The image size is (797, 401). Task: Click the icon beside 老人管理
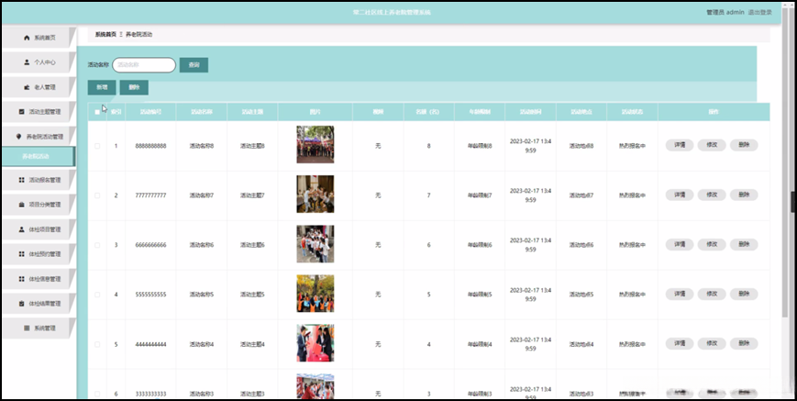coord(27,87)
